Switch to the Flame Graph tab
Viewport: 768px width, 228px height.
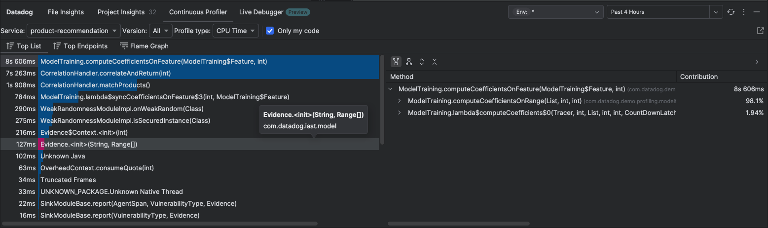coord(144,46)
